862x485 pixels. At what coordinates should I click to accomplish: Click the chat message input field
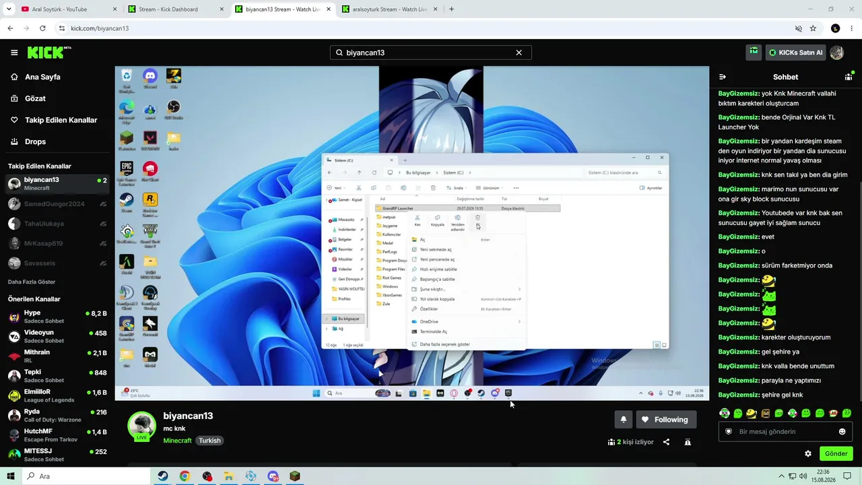[x=785, y=432]
